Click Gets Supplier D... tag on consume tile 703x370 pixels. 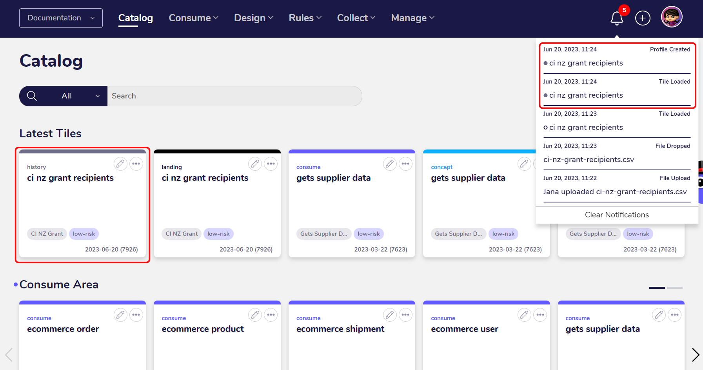point(324,234)
